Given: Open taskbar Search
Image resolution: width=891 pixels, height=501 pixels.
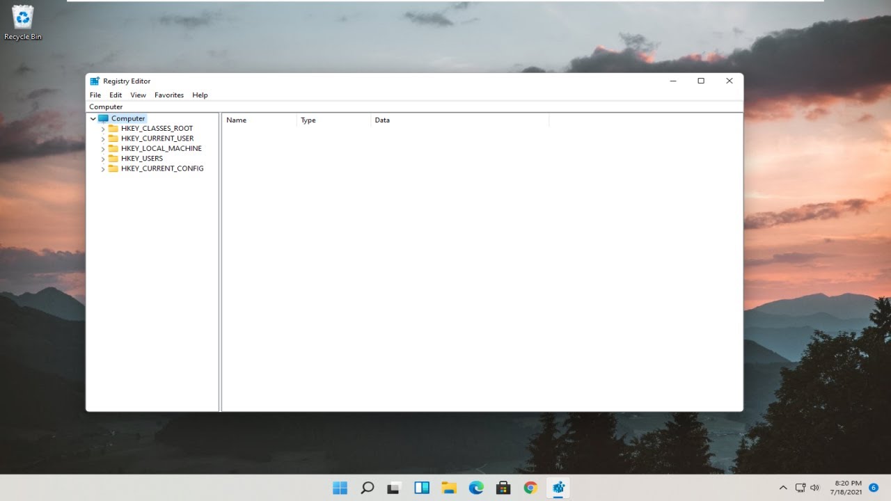Looking at the screenshot, I should point(368,488).
